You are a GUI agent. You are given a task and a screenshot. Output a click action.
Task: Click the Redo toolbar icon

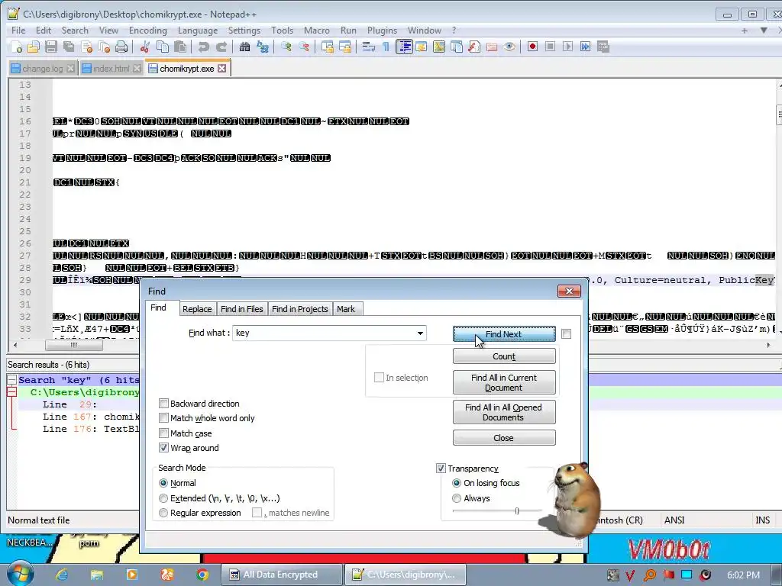pyautogui.click(x=221, y=47)
